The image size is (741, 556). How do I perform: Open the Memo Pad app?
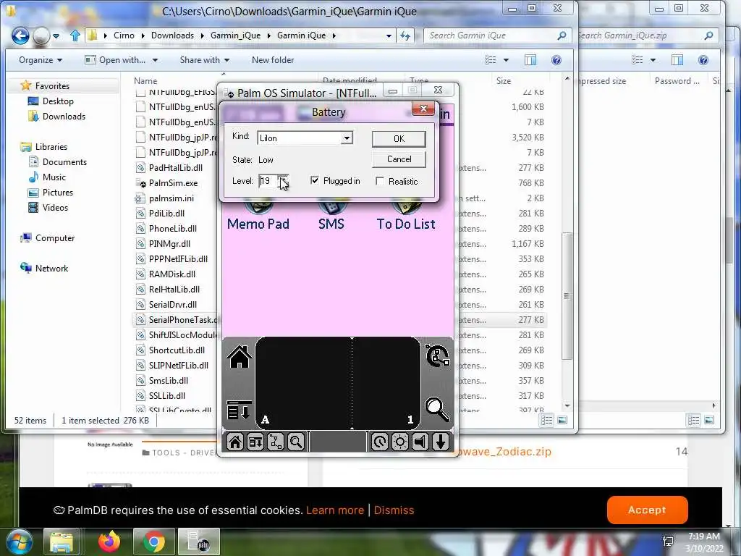click(258, 215)
